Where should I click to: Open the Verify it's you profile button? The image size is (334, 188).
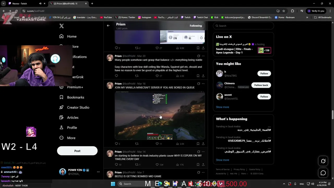coord(316,11)
